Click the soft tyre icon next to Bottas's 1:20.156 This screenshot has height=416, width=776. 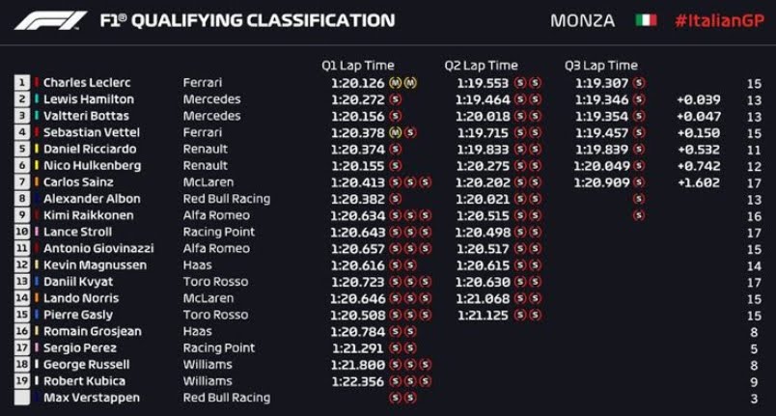tap(395, 116)
